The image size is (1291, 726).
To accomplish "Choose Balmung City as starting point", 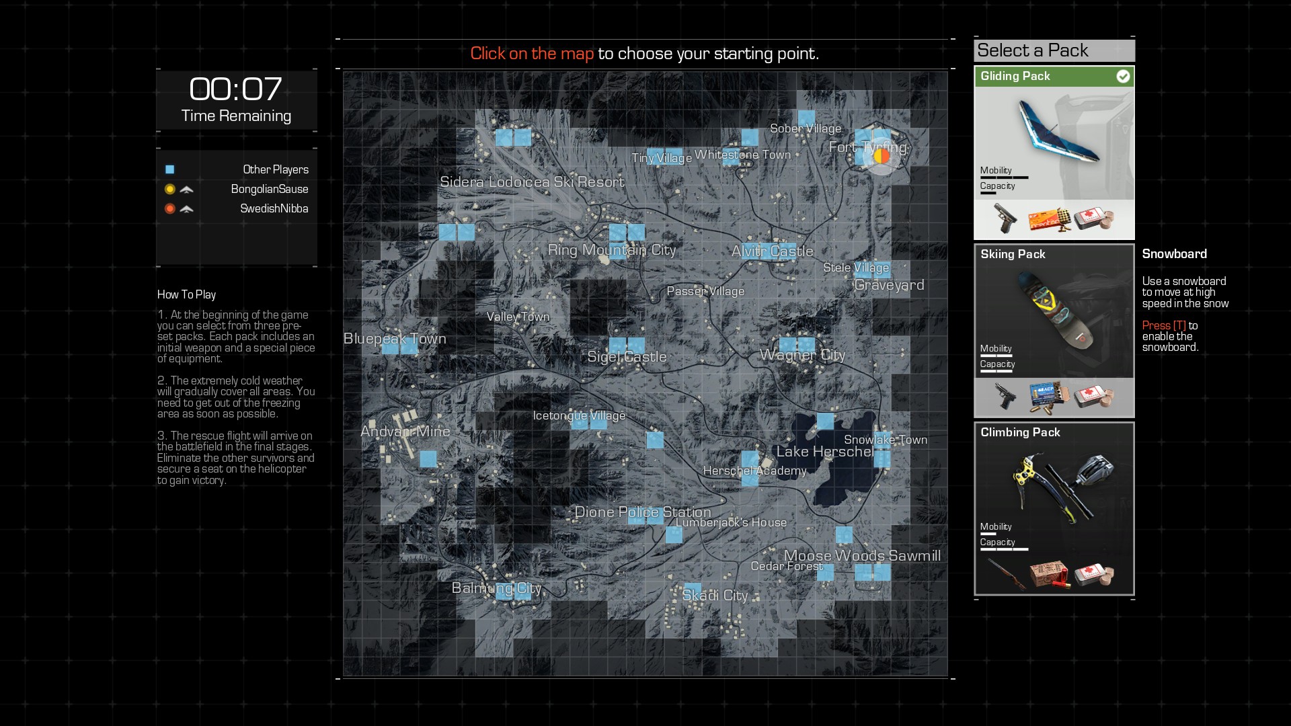I will tap(496, 588).
